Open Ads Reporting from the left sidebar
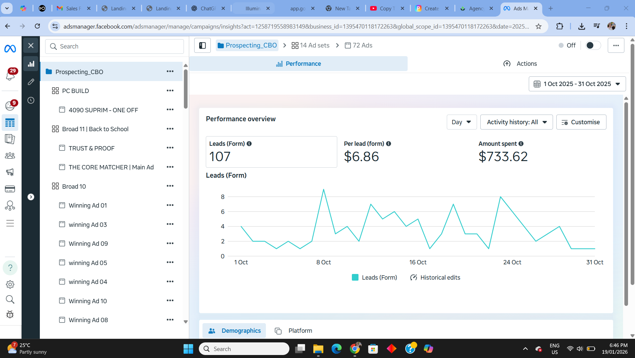This screenshot has height=358, width=635. (10, 139)
